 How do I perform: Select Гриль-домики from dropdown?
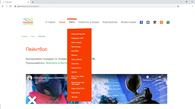point(76,59)
